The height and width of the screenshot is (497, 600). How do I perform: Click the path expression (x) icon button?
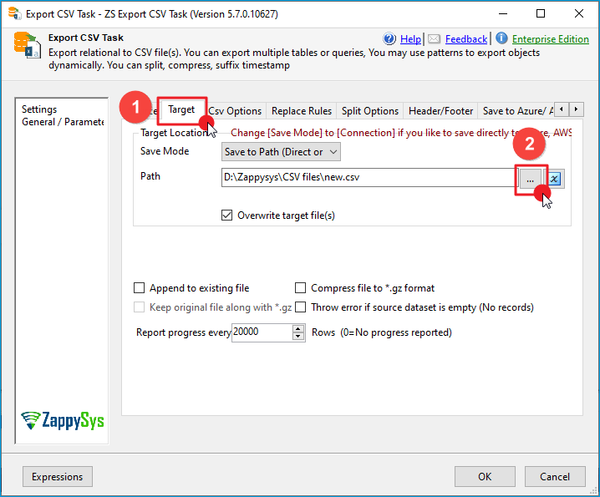tap(554, 178)
